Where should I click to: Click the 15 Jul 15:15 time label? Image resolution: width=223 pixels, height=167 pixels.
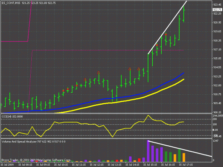(150, 165)
